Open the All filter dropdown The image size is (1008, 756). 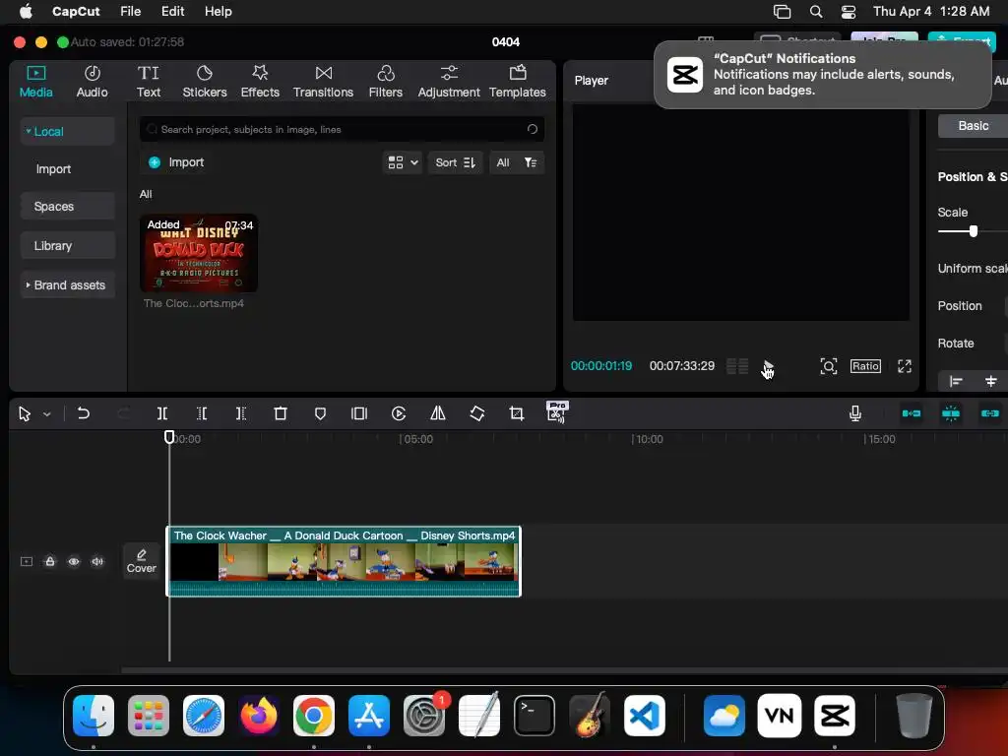516,162
